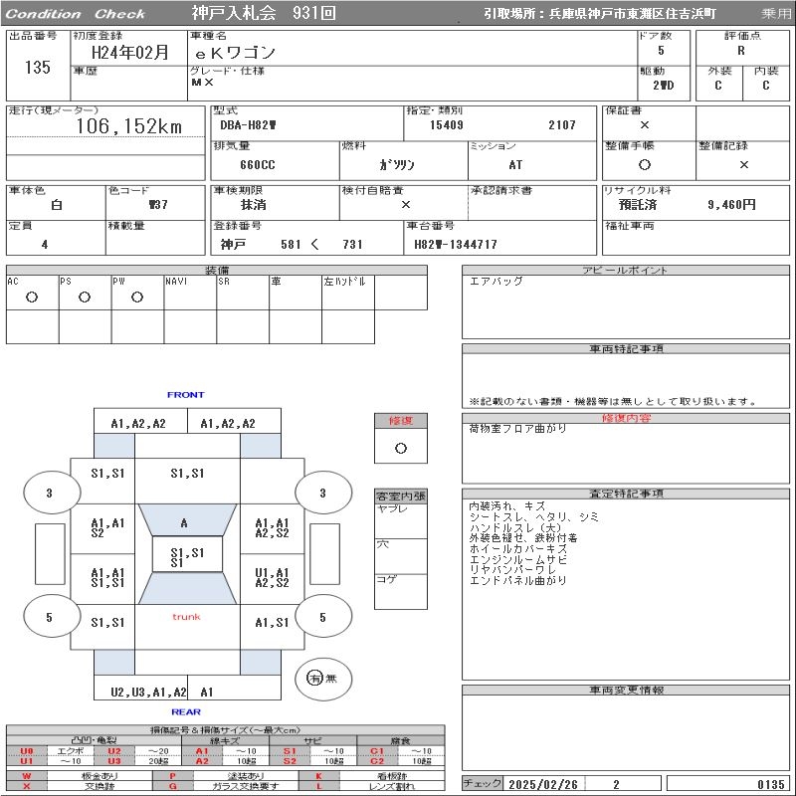Click the 乗用 label in the header
The width and height of the screenshot is (796, 796).
pyautogui.click(x=776, y=14)
